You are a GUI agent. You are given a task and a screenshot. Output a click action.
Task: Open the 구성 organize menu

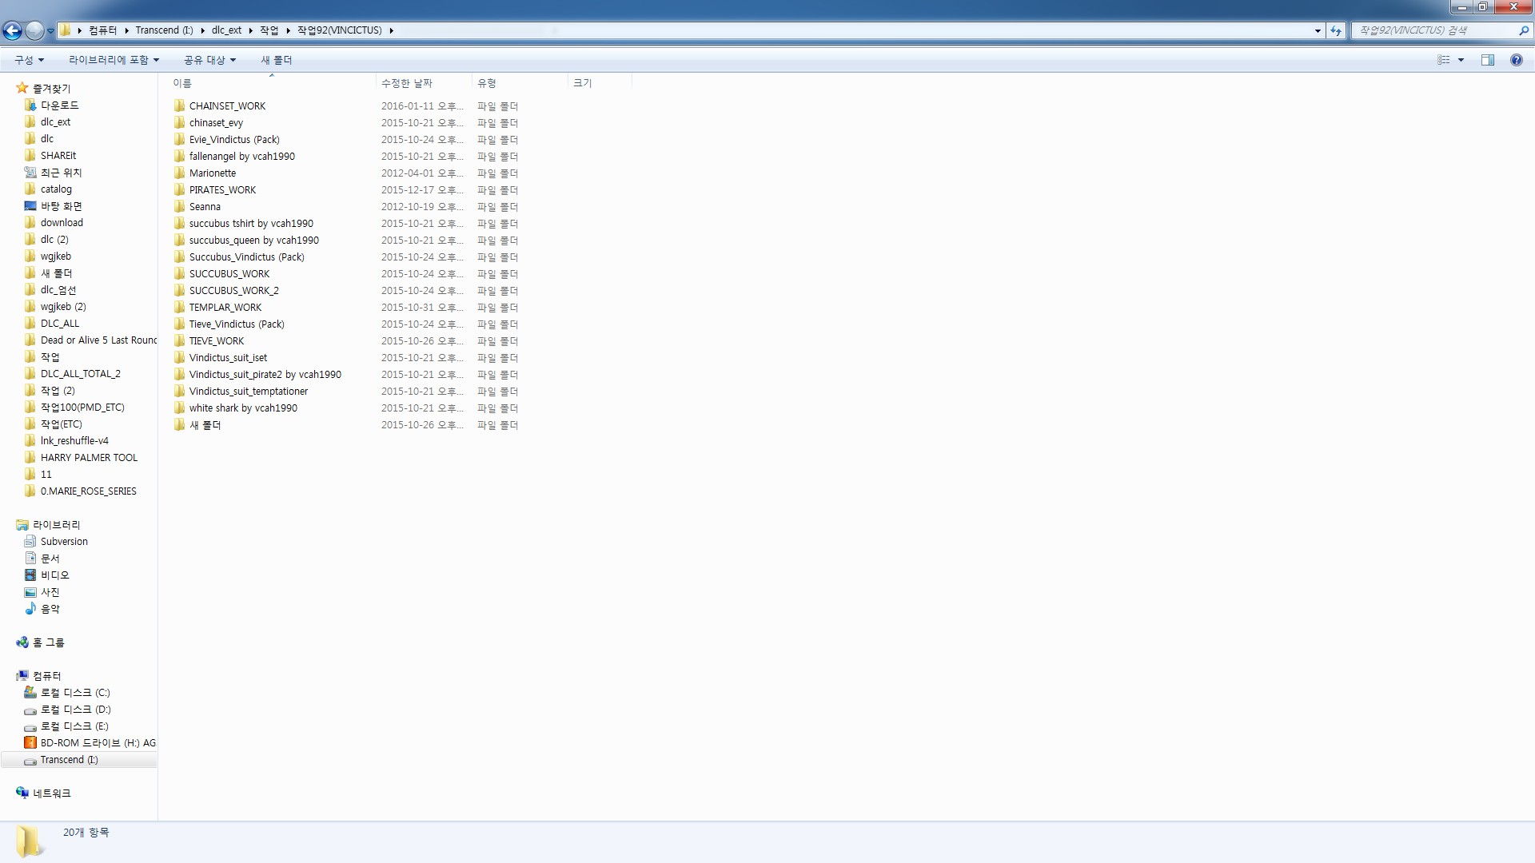coord(29,60)
